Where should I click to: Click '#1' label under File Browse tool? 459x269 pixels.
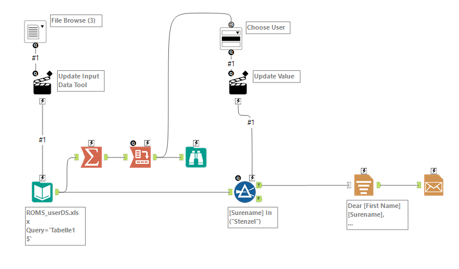pos(35,58)
